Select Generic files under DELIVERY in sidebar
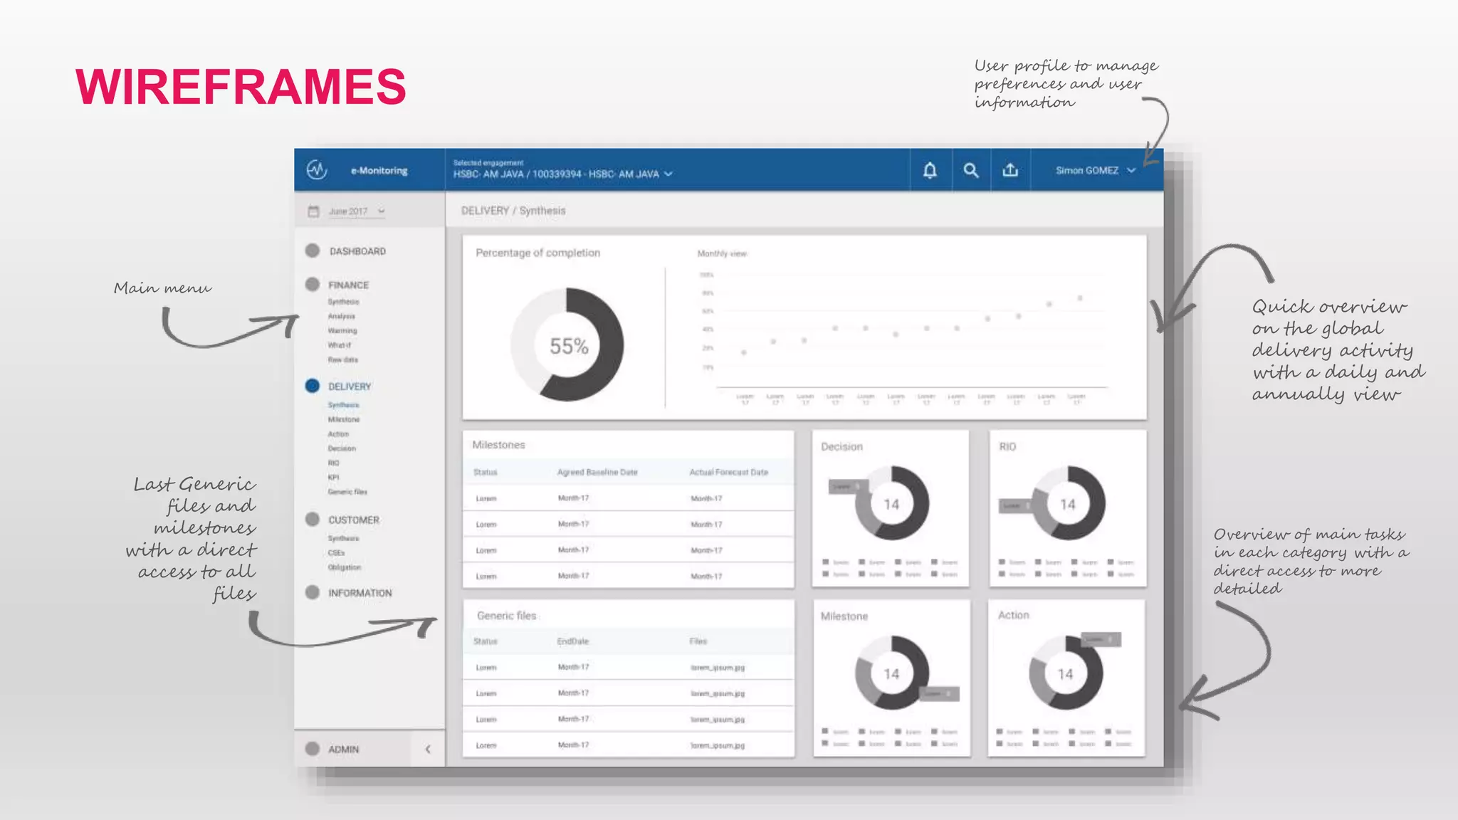Viewport: 1458px width, 820px height. 347,492
